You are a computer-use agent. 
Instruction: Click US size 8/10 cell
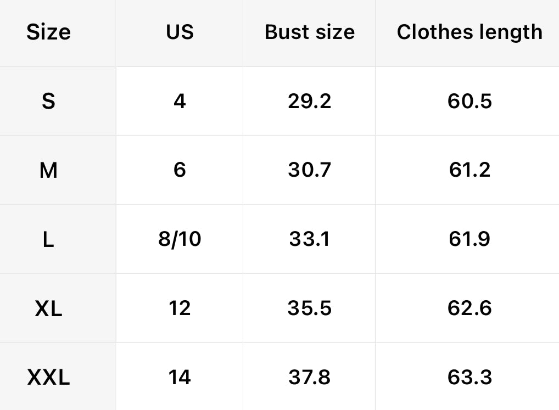pyautogui.click(x=180, y=240)
